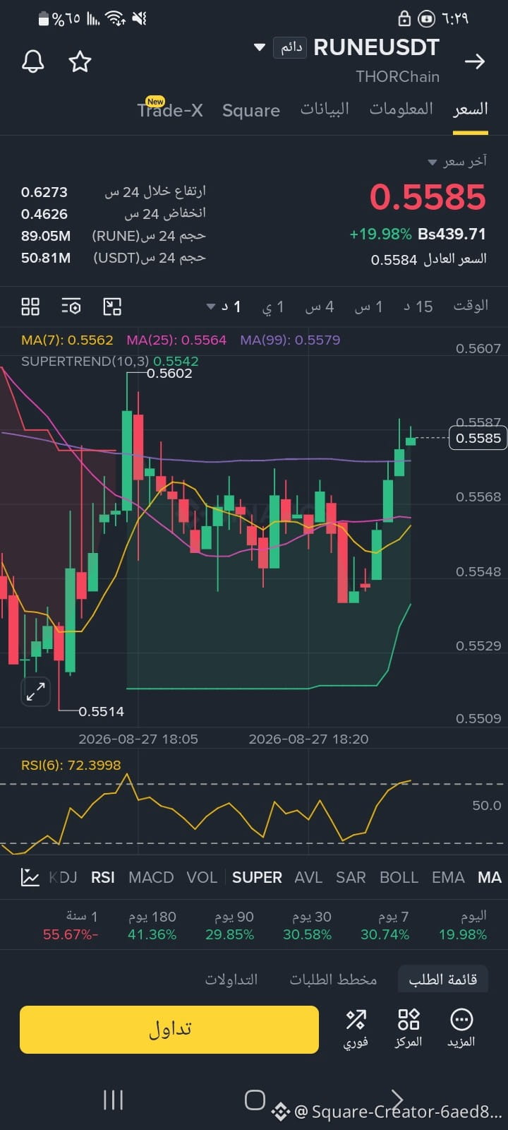The height and width of the screenshot is (1130, 508).
Task: Open the البيانات tab
Action: (x=325, y=109)
